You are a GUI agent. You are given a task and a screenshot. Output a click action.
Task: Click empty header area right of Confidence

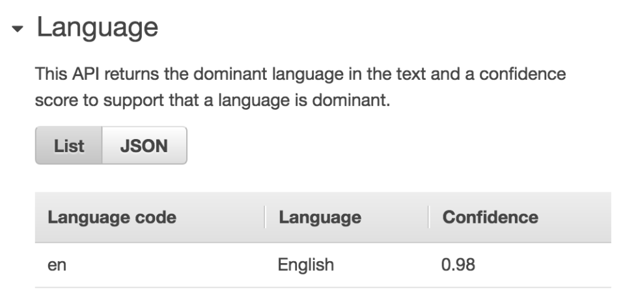(x=574, y=217)
